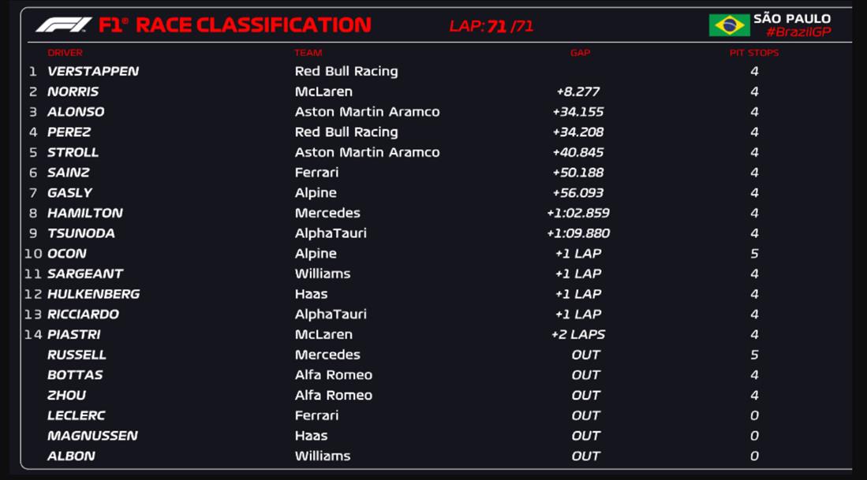
Task: Click the Brazil flag icon
Action: tap(728, 25)
